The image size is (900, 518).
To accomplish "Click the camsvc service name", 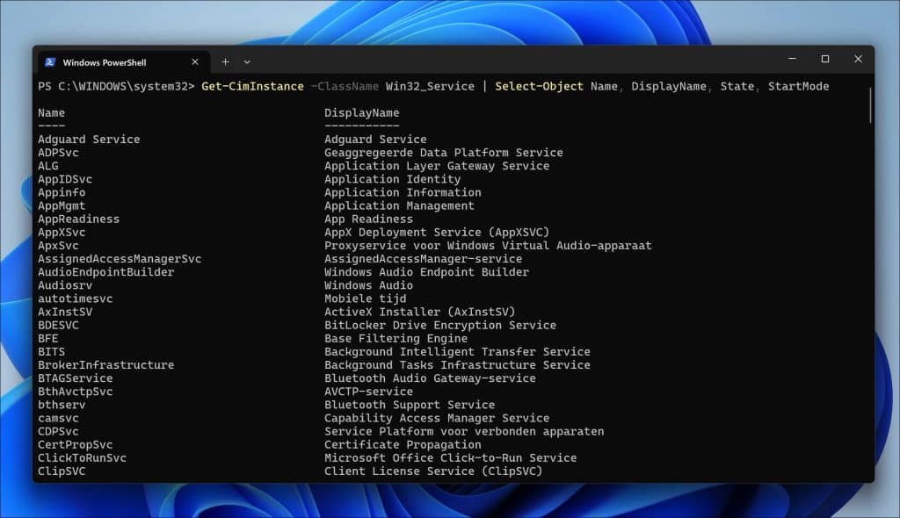I will tap(58, 418).
